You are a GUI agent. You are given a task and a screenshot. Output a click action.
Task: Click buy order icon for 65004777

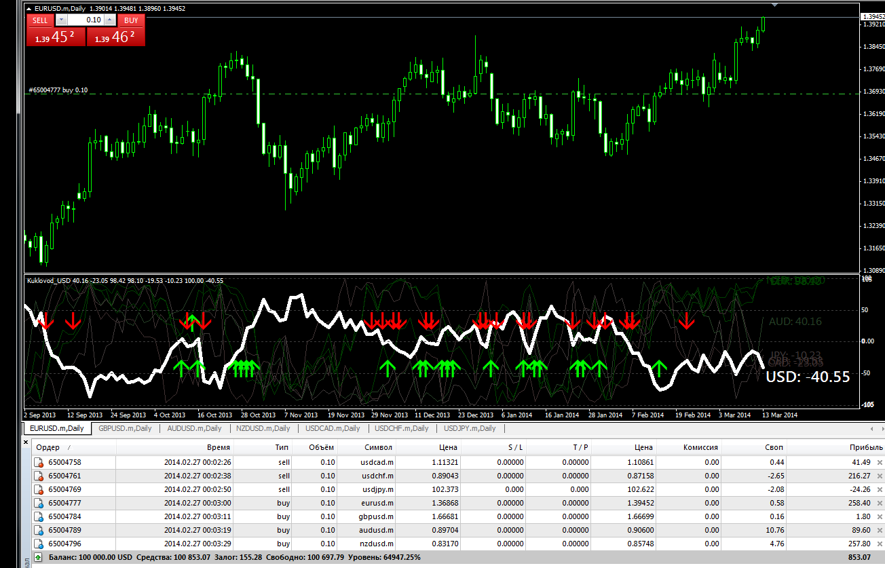point(39,503)
